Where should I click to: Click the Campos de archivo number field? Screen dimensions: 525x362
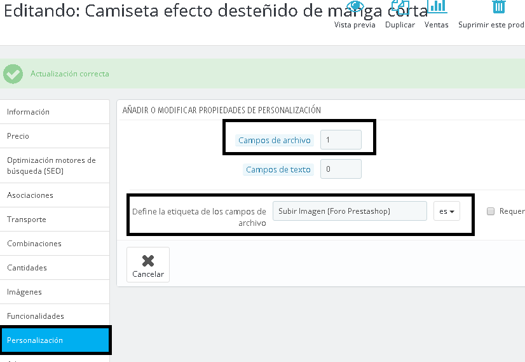pyautogui.click(x=341, y=140)
